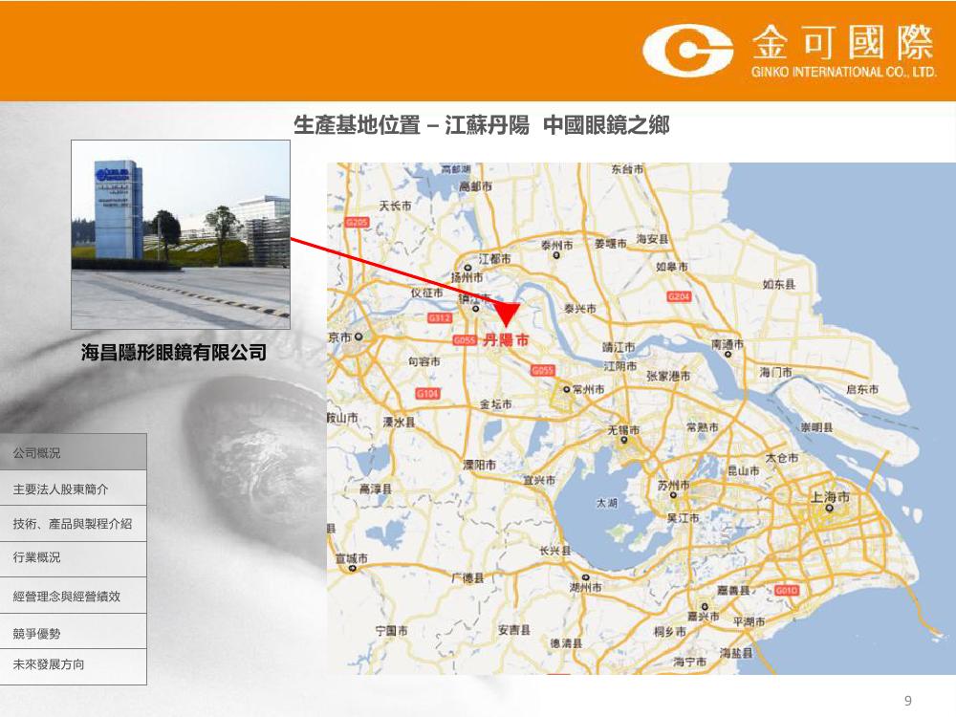This screenshot has height=717, width=956.
Task: Click the page number 9
Action: pyautogui.click(x=908, y=701)
